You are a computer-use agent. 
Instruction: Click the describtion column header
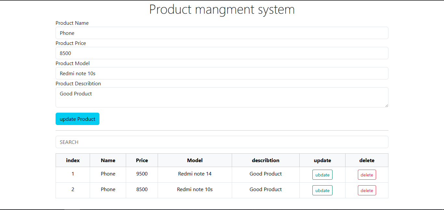click(x=266, y=160)
